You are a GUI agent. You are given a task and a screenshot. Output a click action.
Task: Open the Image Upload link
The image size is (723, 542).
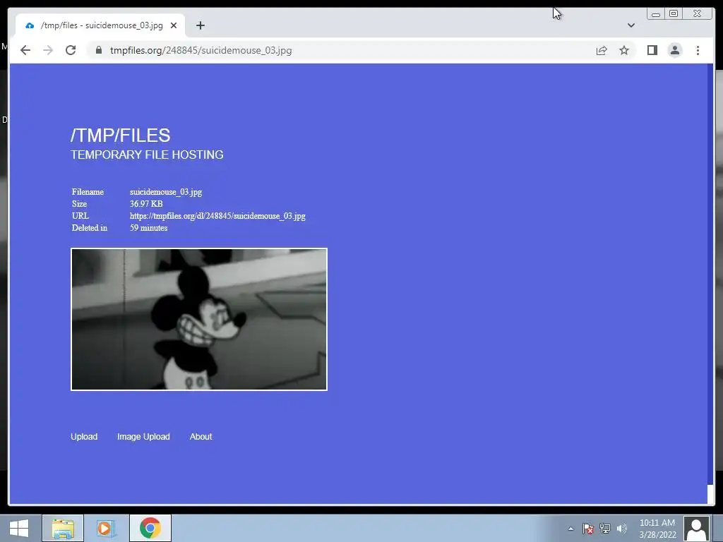tap(143, 436)
